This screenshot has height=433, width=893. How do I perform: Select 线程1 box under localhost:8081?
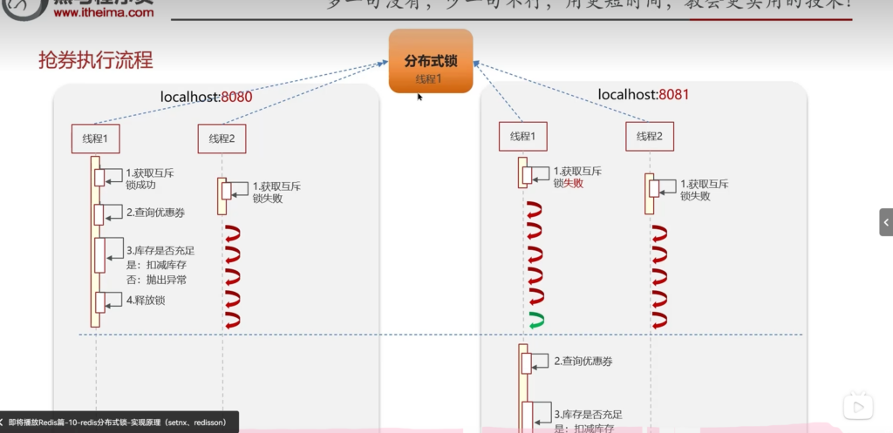point(522,136)
